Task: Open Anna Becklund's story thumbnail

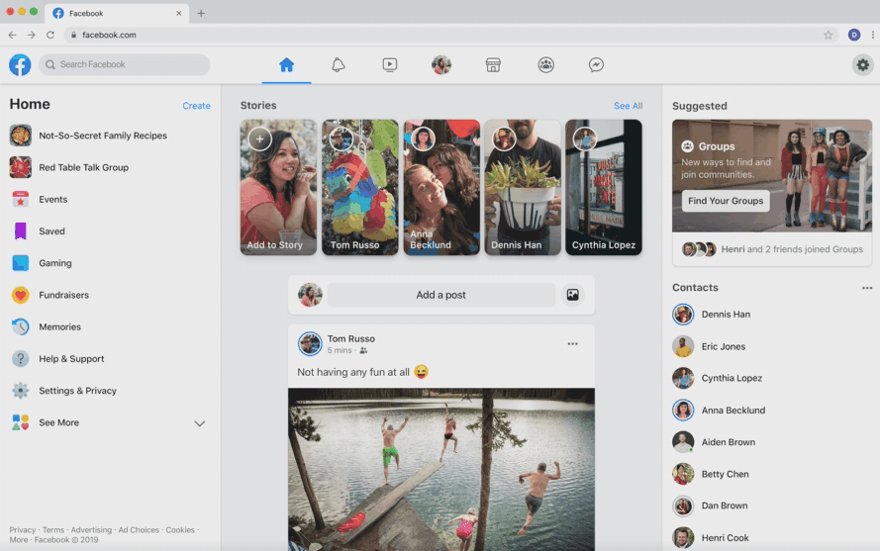Action: 441,188
